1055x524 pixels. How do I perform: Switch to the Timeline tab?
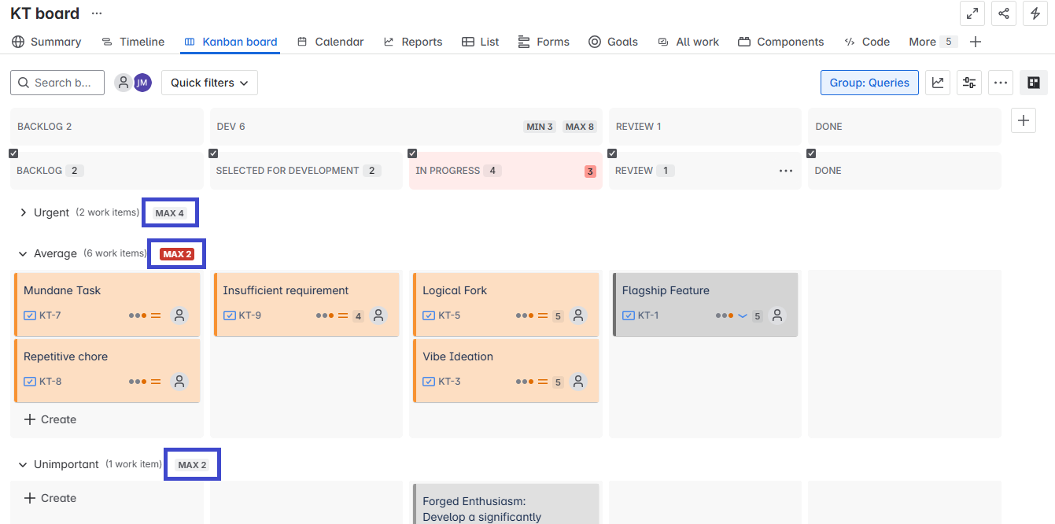(x=133, y=42)
